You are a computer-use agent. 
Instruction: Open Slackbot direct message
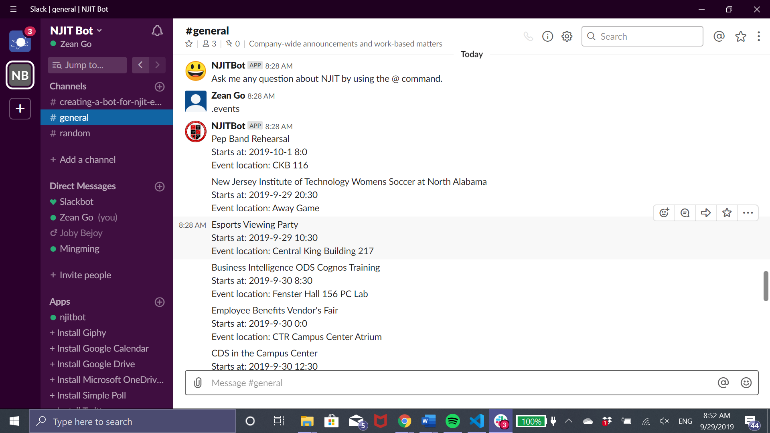tap(76, 202)
